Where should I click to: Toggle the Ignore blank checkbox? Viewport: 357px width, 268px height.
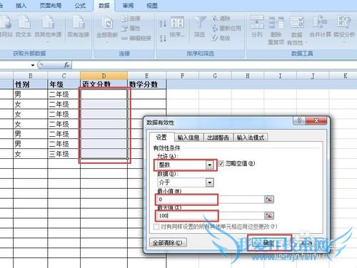pos(221,163)
